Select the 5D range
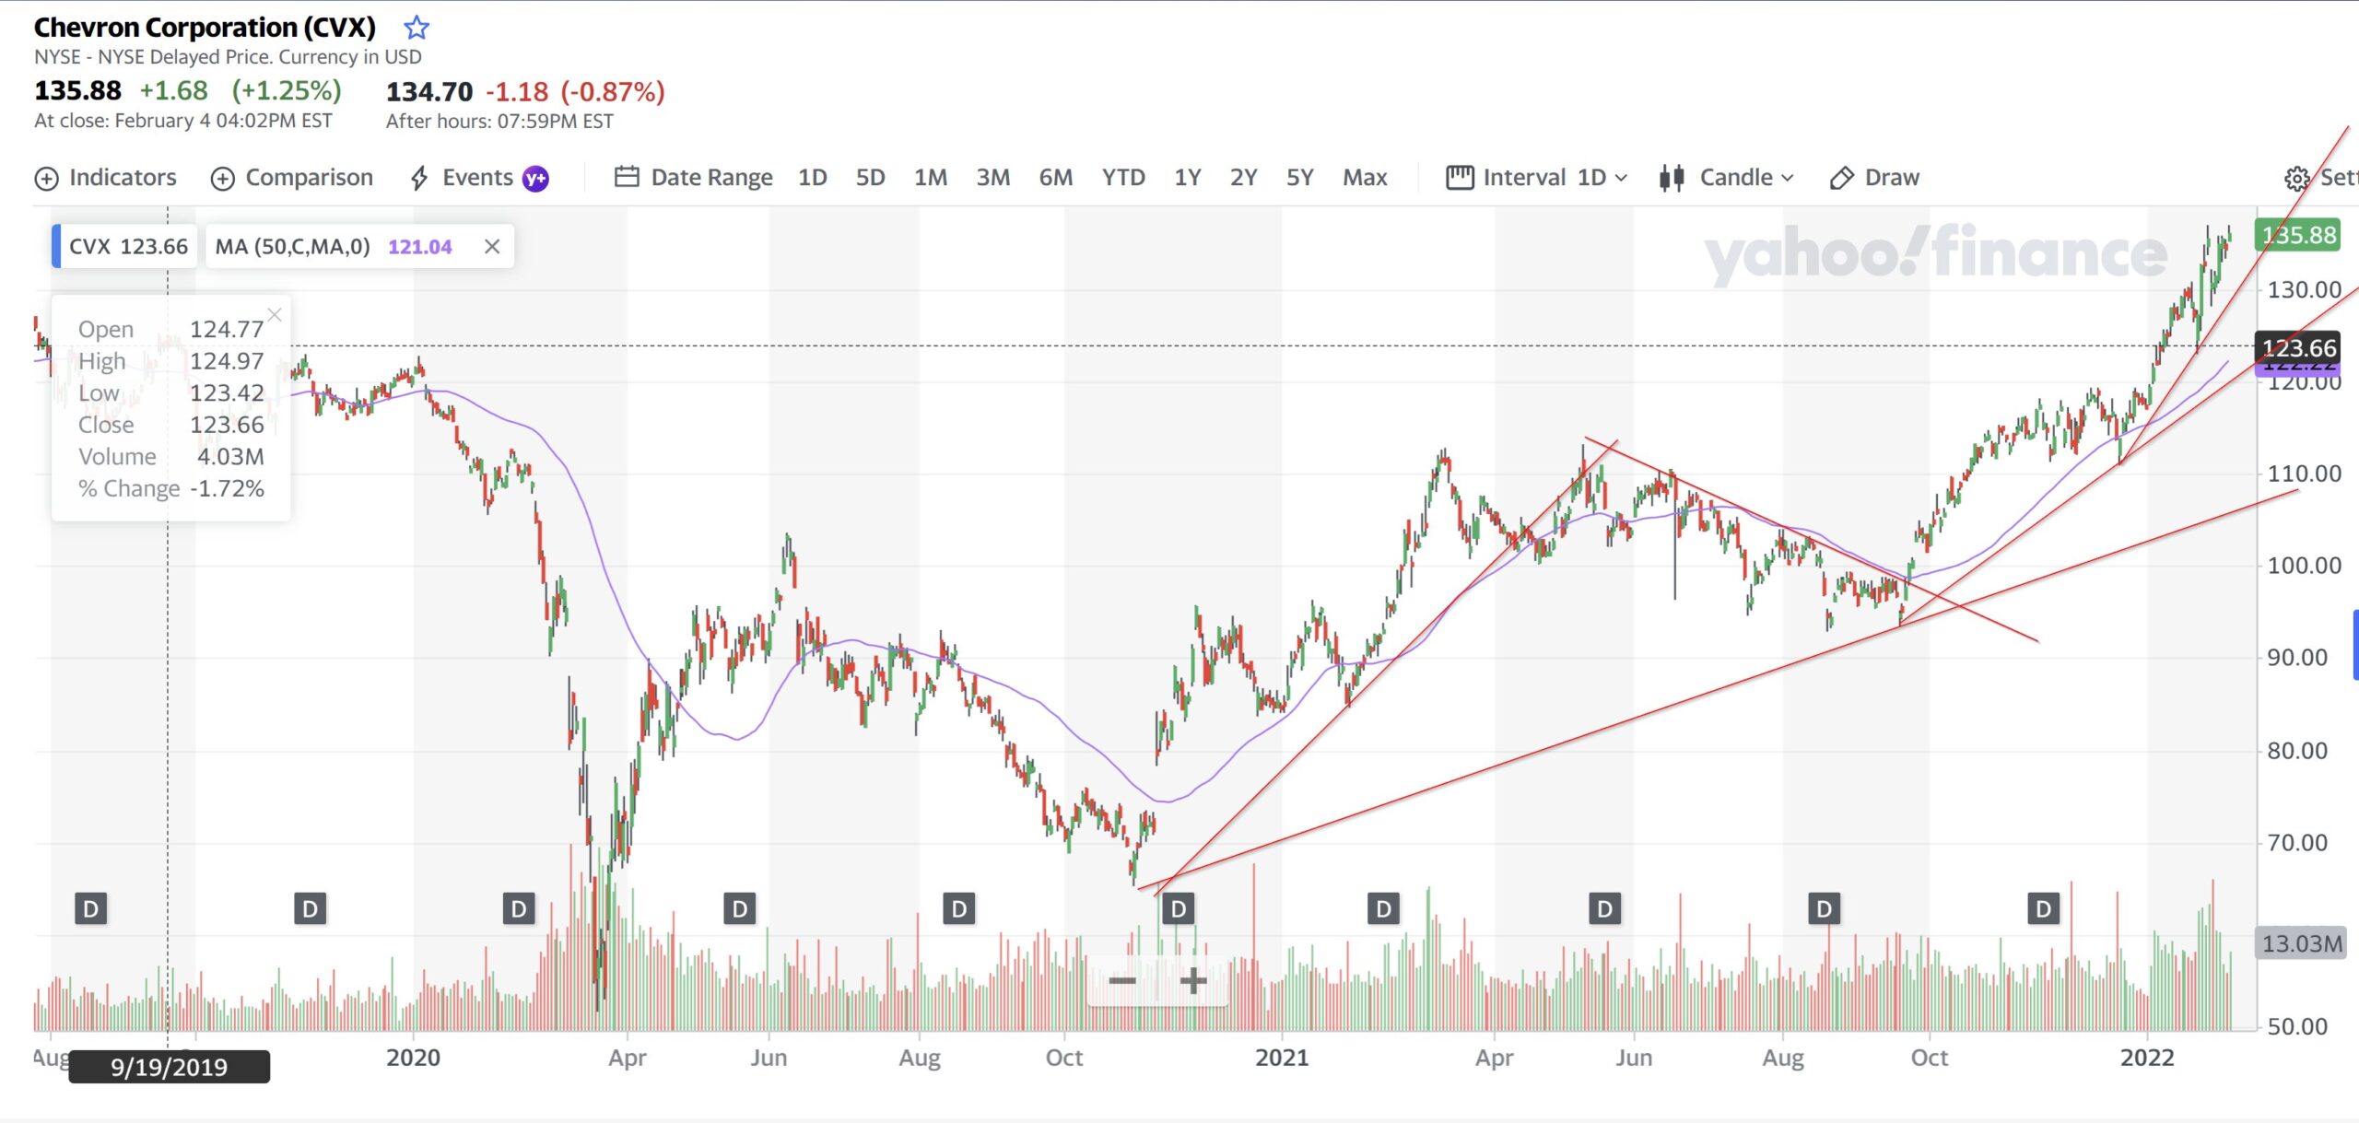The height and width of the screenshot is (1123, 2359). (870, 177)
